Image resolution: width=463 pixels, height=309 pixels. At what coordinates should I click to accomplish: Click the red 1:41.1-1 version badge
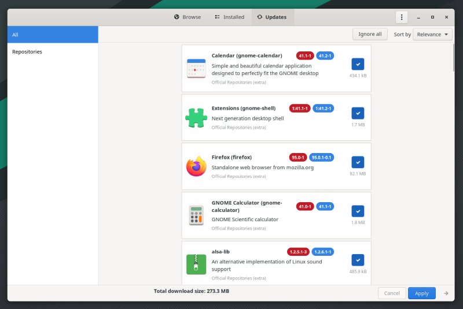coord(300,109)
